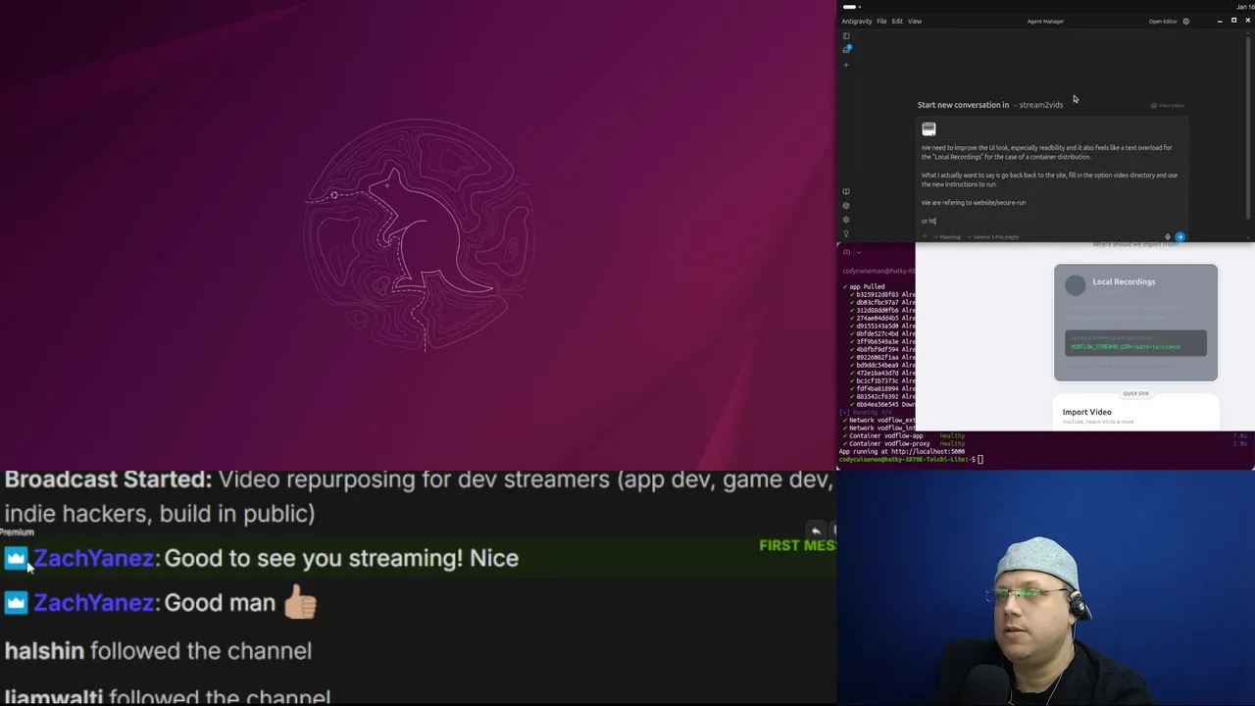Screen dimensions: 1255x706
Task: Click the terminal prompt line
Action: point(912,459)
